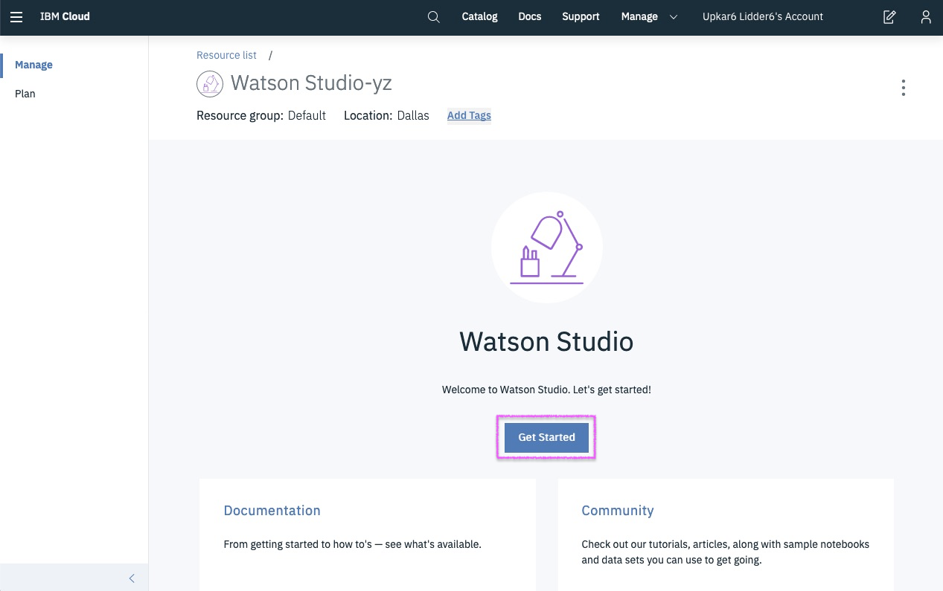This screenshot has width=943, height=591.
Task: Open the Catalog menu item
Action: coord(479,16)
